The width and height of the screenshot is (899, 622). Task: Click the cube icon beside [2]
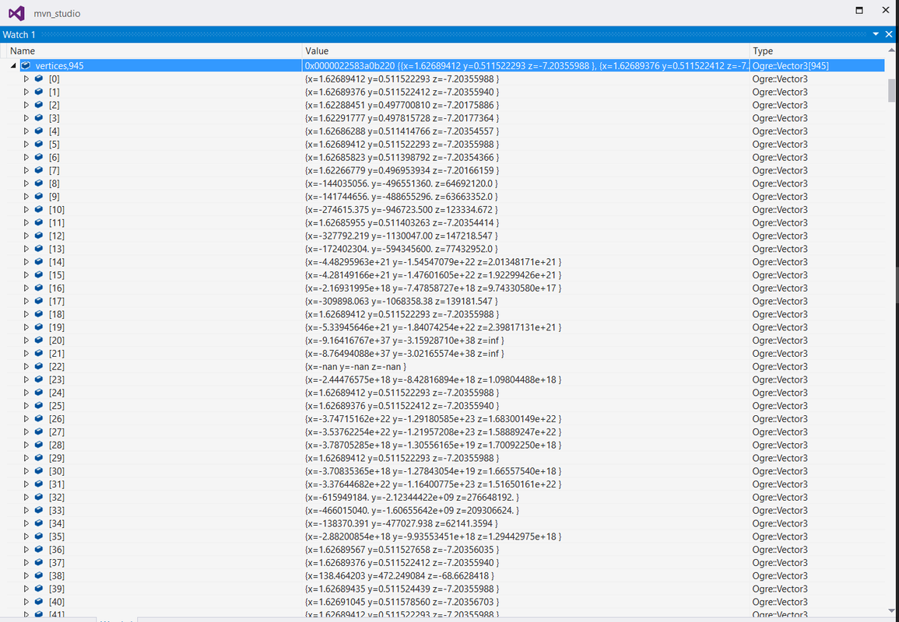(39, 105)
